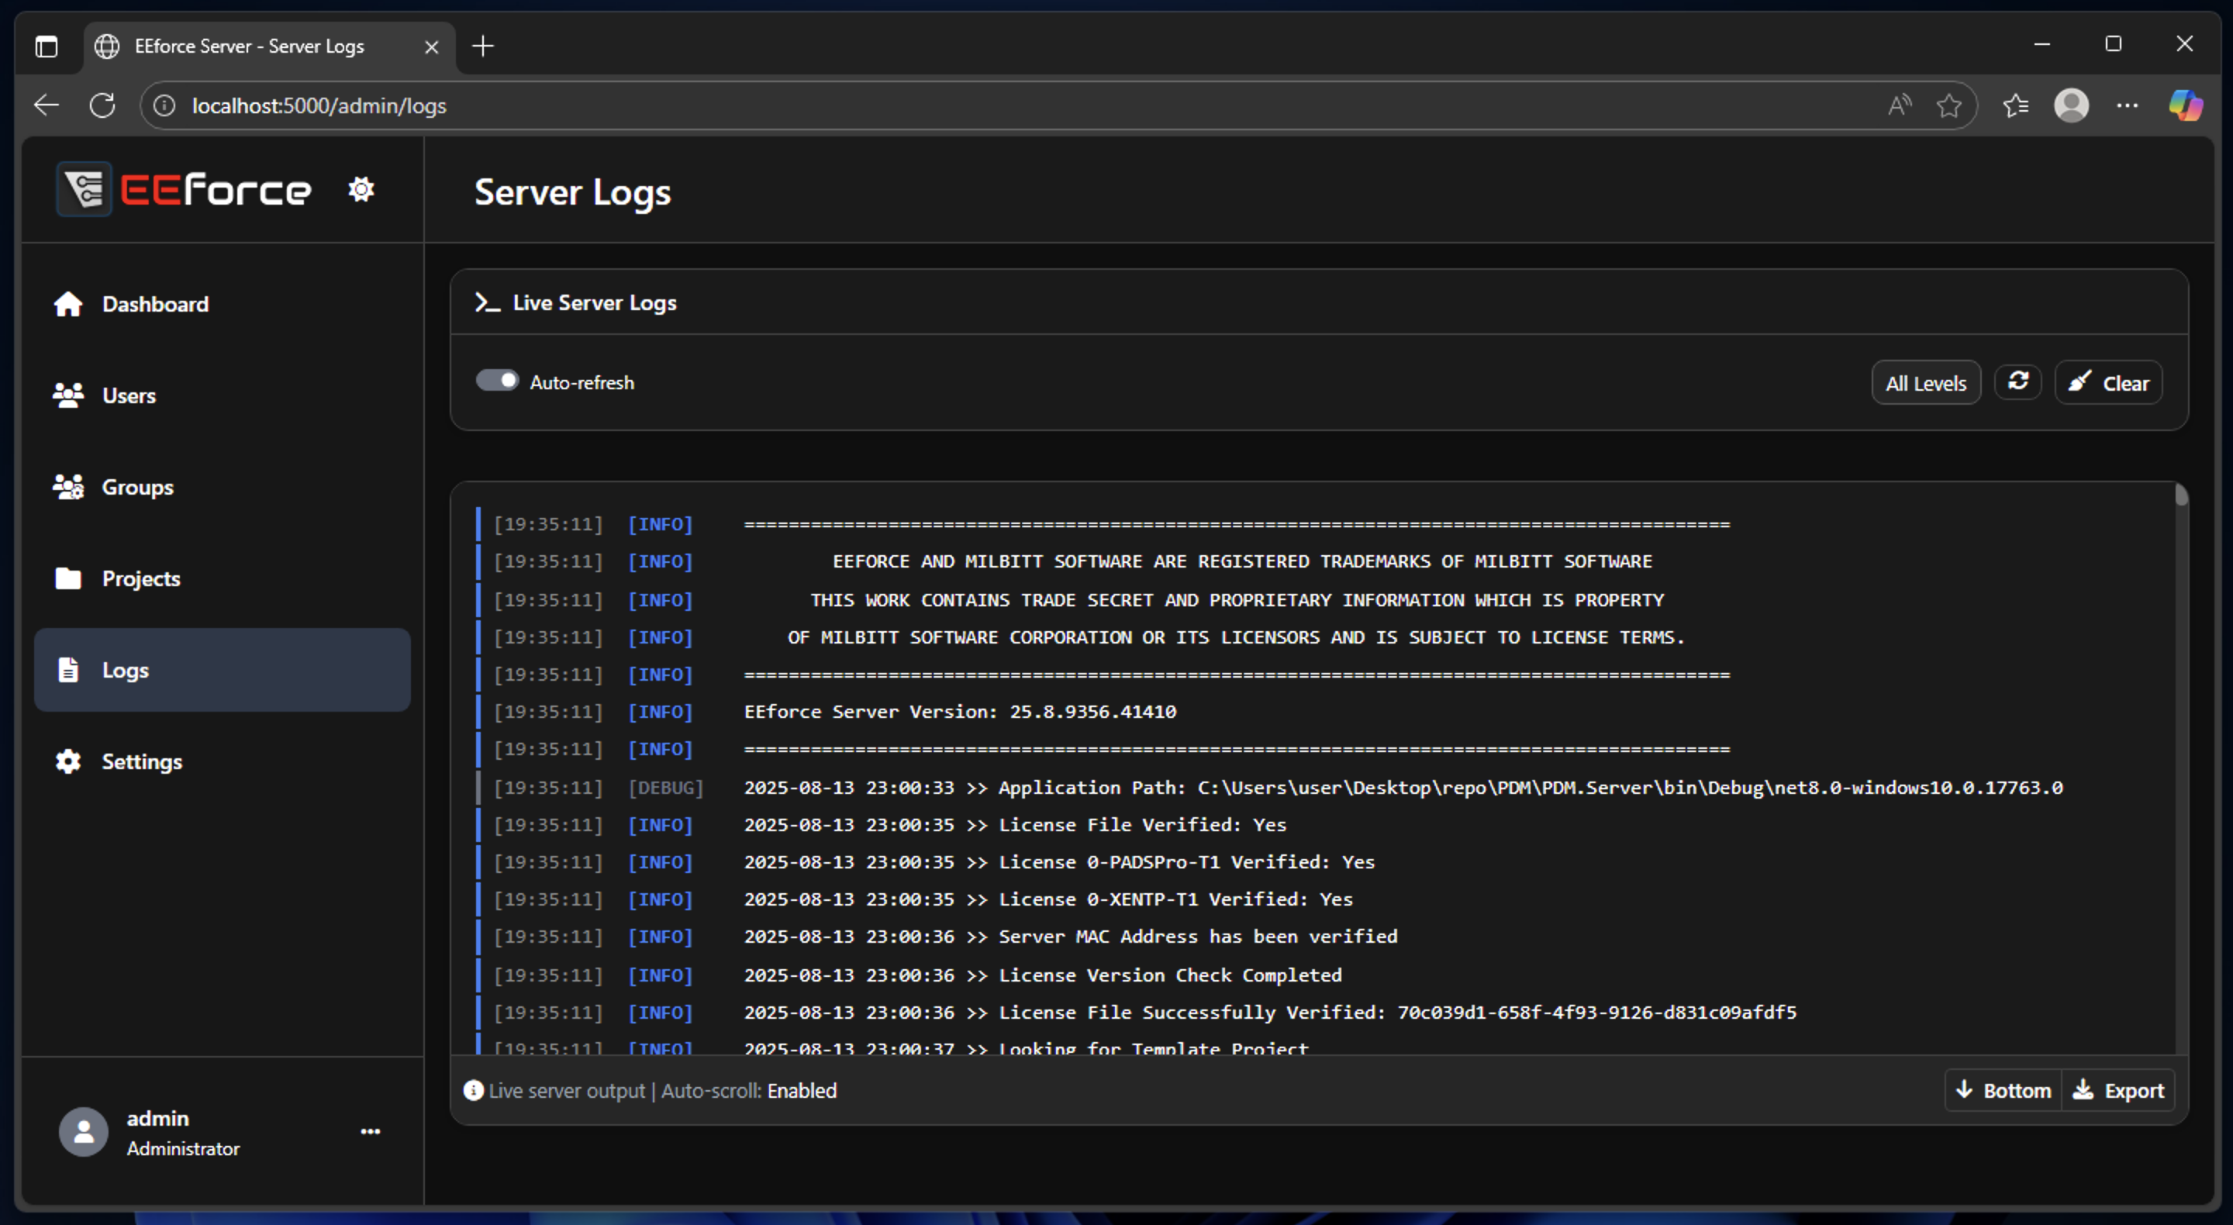Open Settings from the sidebar
This screenshot has width=2233, height=1225.
[x=222, y=761]
